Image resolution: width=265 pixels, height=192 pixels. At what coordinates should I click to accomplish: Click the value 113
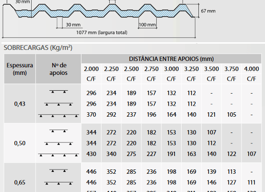[231, 172]
